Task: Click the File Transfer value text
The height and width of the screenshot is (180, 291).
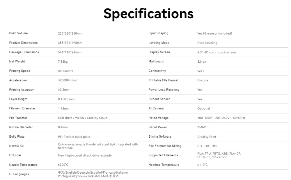Action: [x=83, y=118]
